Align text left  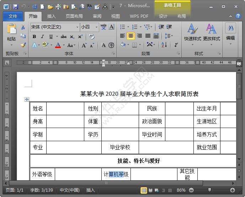pos(123,36)
